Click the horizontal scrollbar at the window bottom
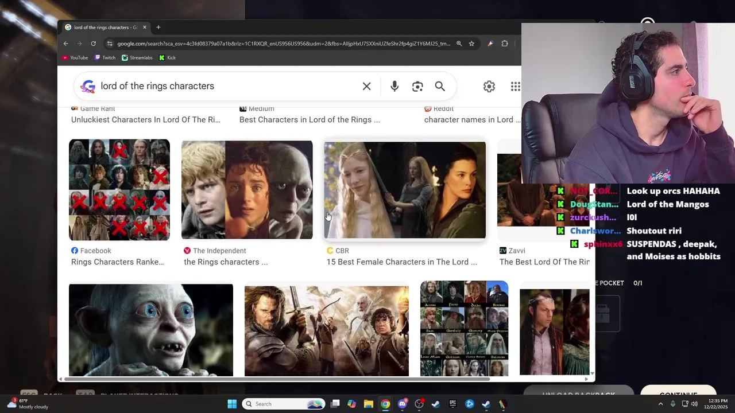The height and width of the screenshot is (413, 735). [x=277, y=379]
